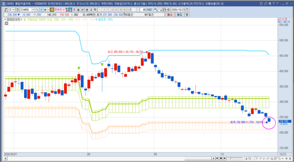Open the '주' market type dropdown arrow
The height and width of the screenshot is (162, 294).
(13, 10)
